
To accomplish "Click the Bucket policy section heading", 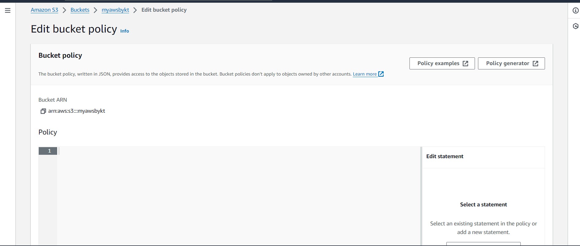I will (60, 55).
